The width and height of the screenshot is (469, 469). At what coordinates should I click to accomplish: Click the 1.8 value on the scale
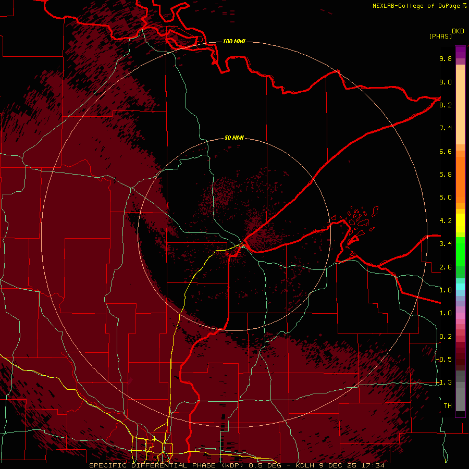(446, 290)
